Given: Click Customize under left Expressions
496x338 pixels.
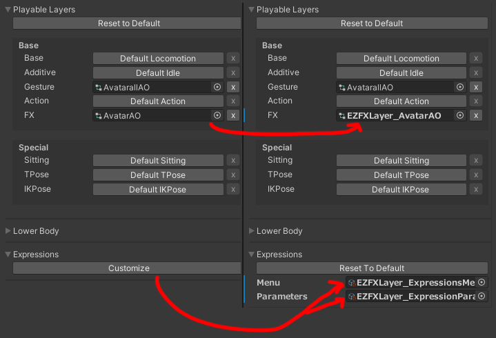Looking at the screenshot, I should click(127, 268).
